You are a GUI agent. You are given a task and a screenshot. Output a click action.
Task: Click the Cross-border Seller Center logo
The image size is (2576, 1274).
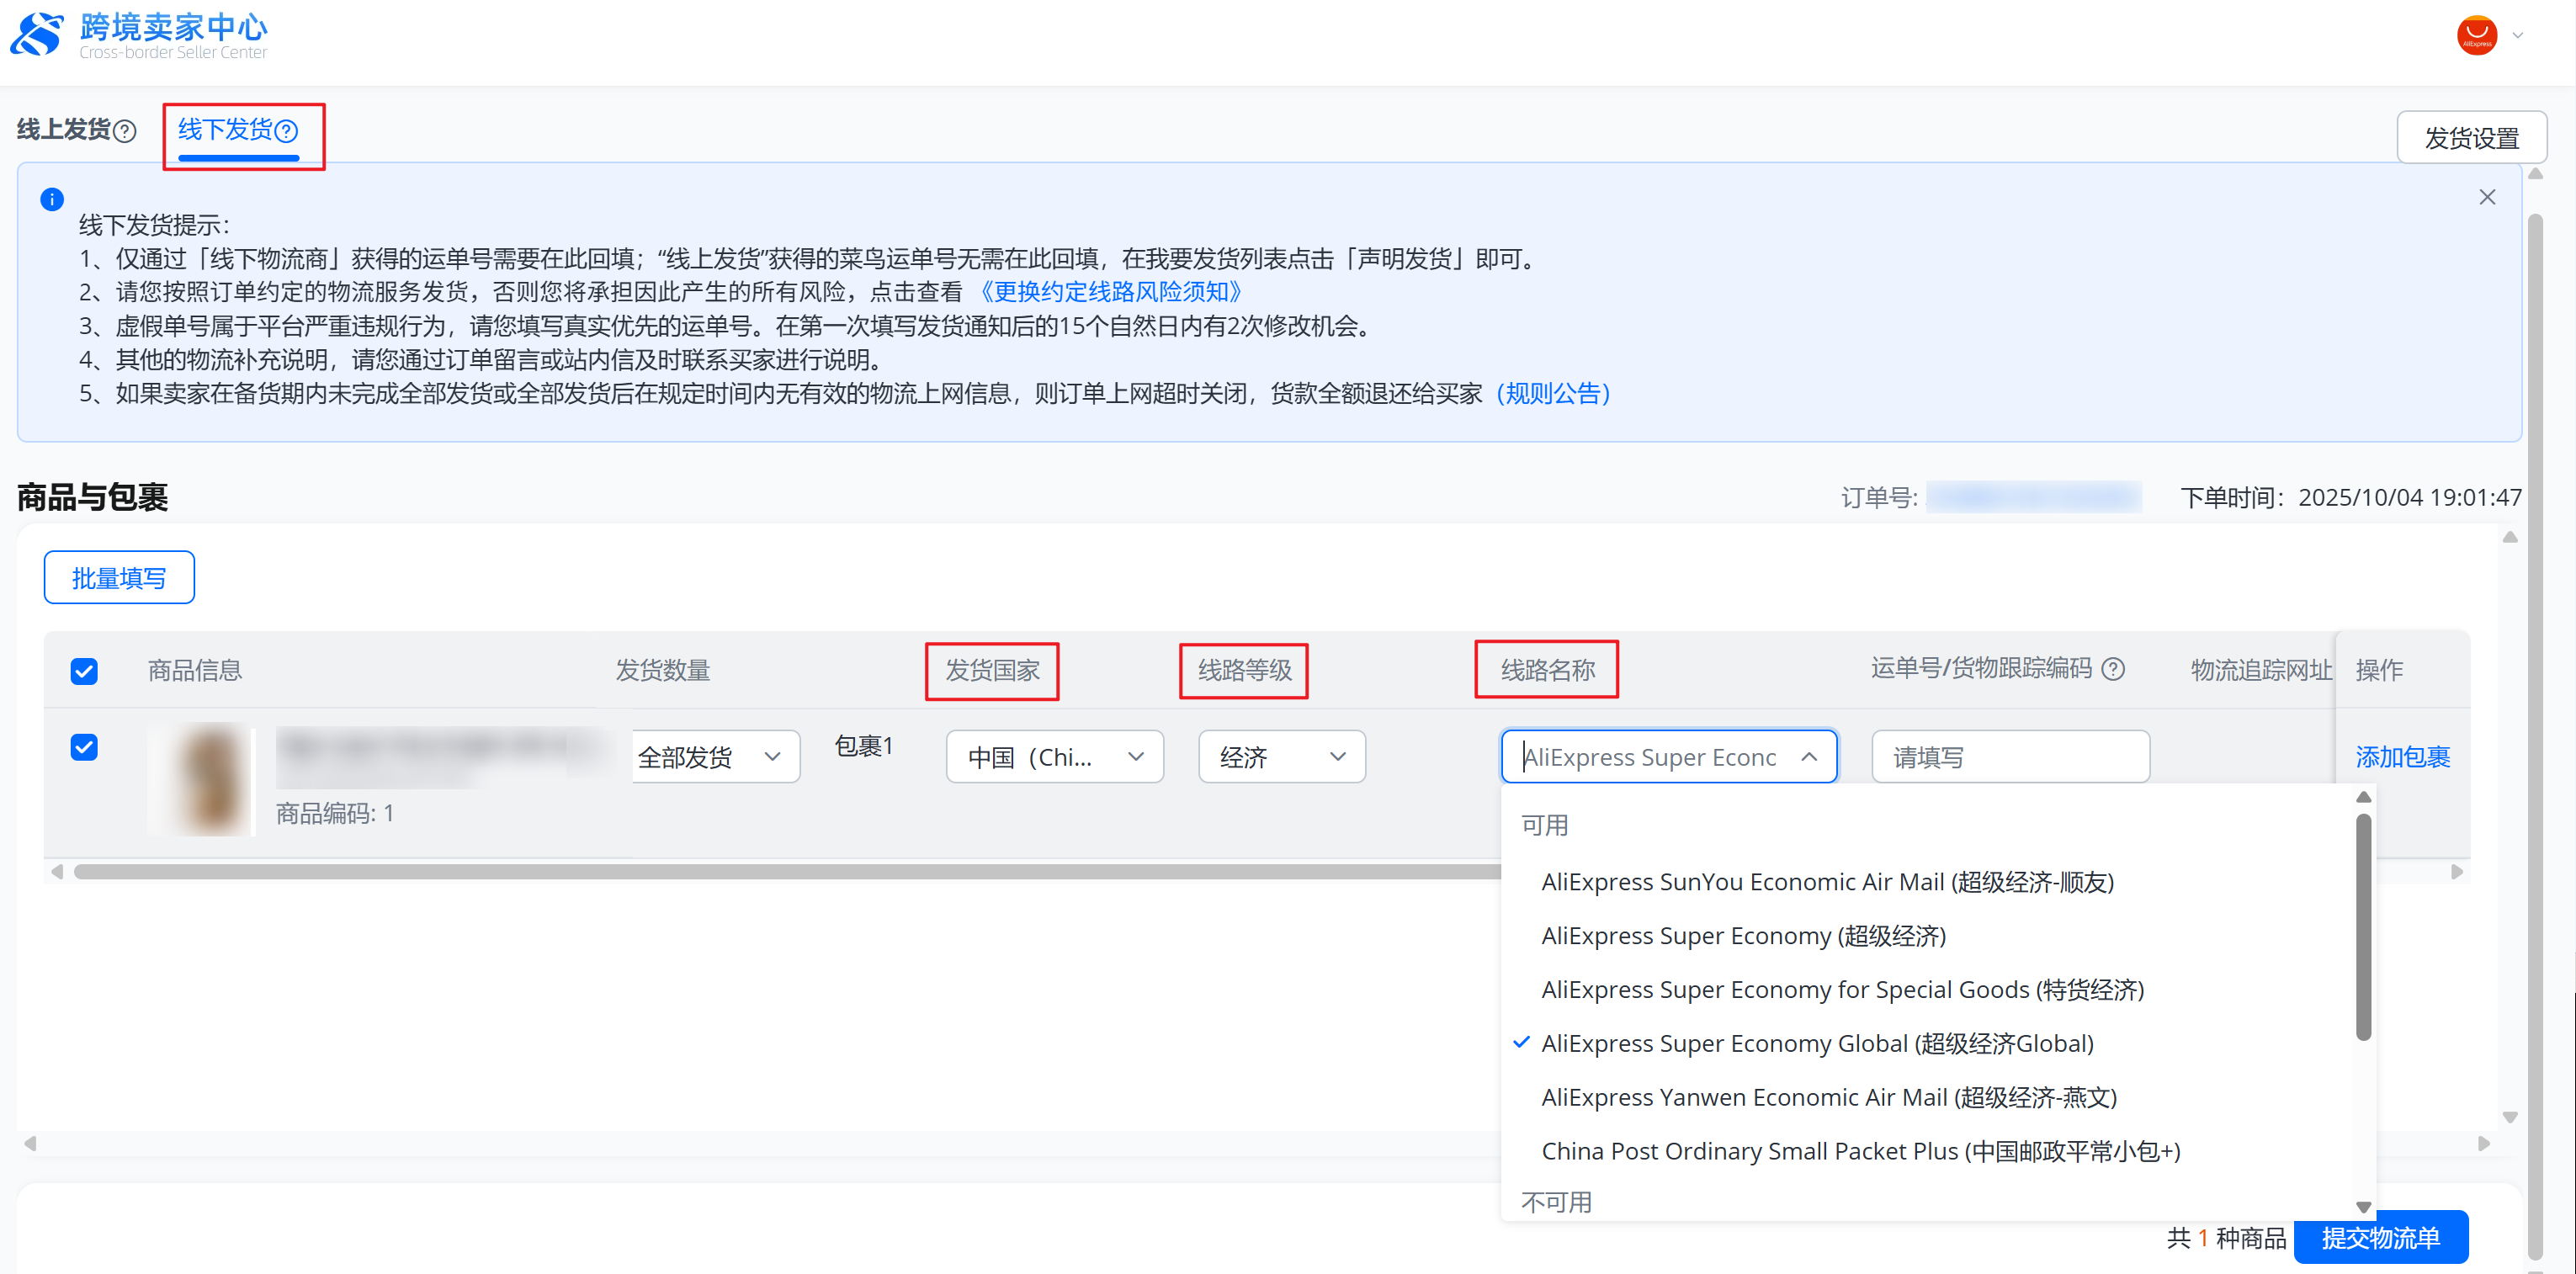point(140,36)
